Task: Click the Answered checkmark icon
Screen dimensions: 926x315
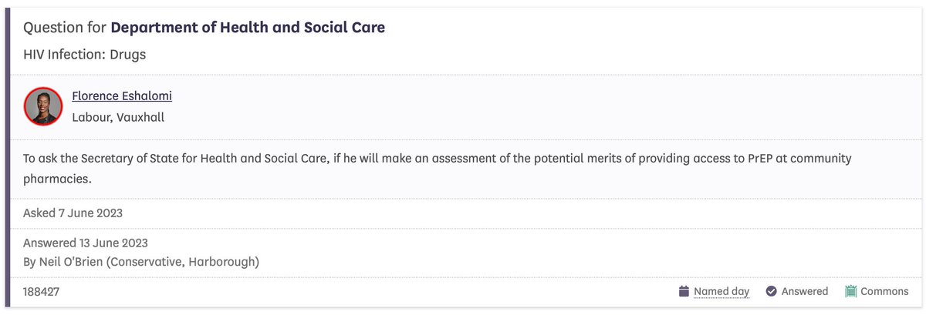Action: click(771, 291)
